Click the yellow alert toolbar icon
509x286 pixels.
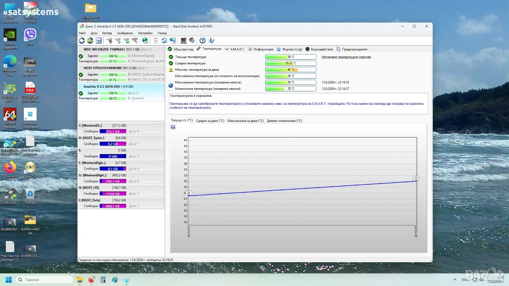pos(90,41)
